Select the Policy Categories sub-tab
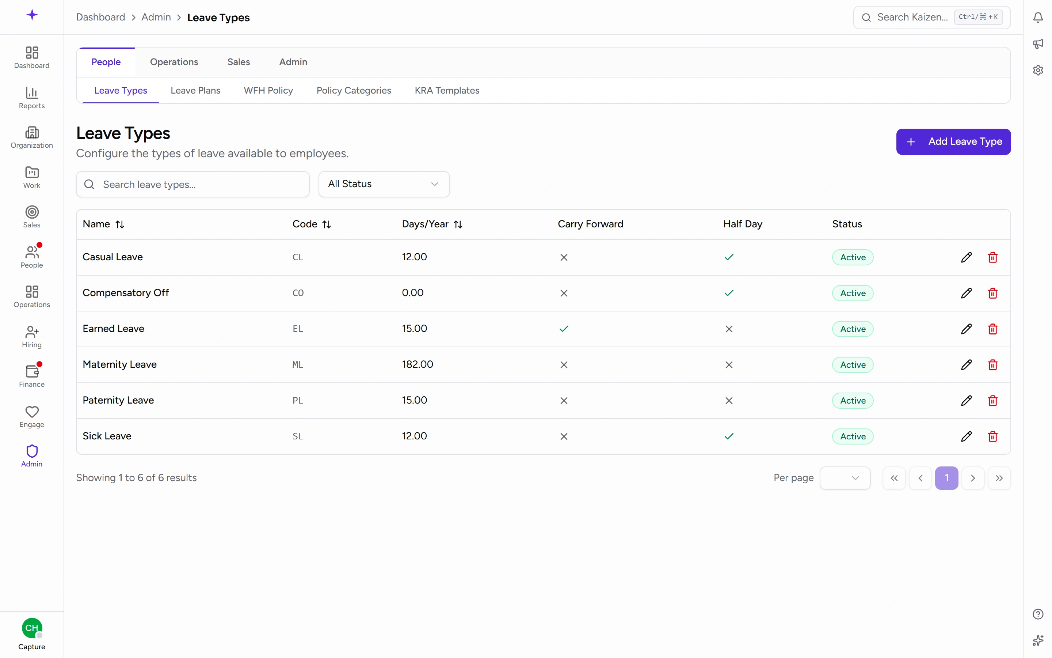 point(354,91)
